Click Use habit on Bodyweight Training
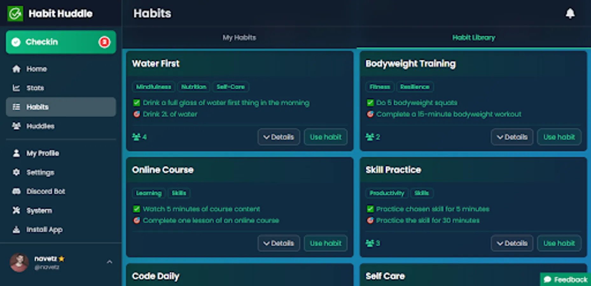This screenshot has height=286, width=591. tap(559, 137)
